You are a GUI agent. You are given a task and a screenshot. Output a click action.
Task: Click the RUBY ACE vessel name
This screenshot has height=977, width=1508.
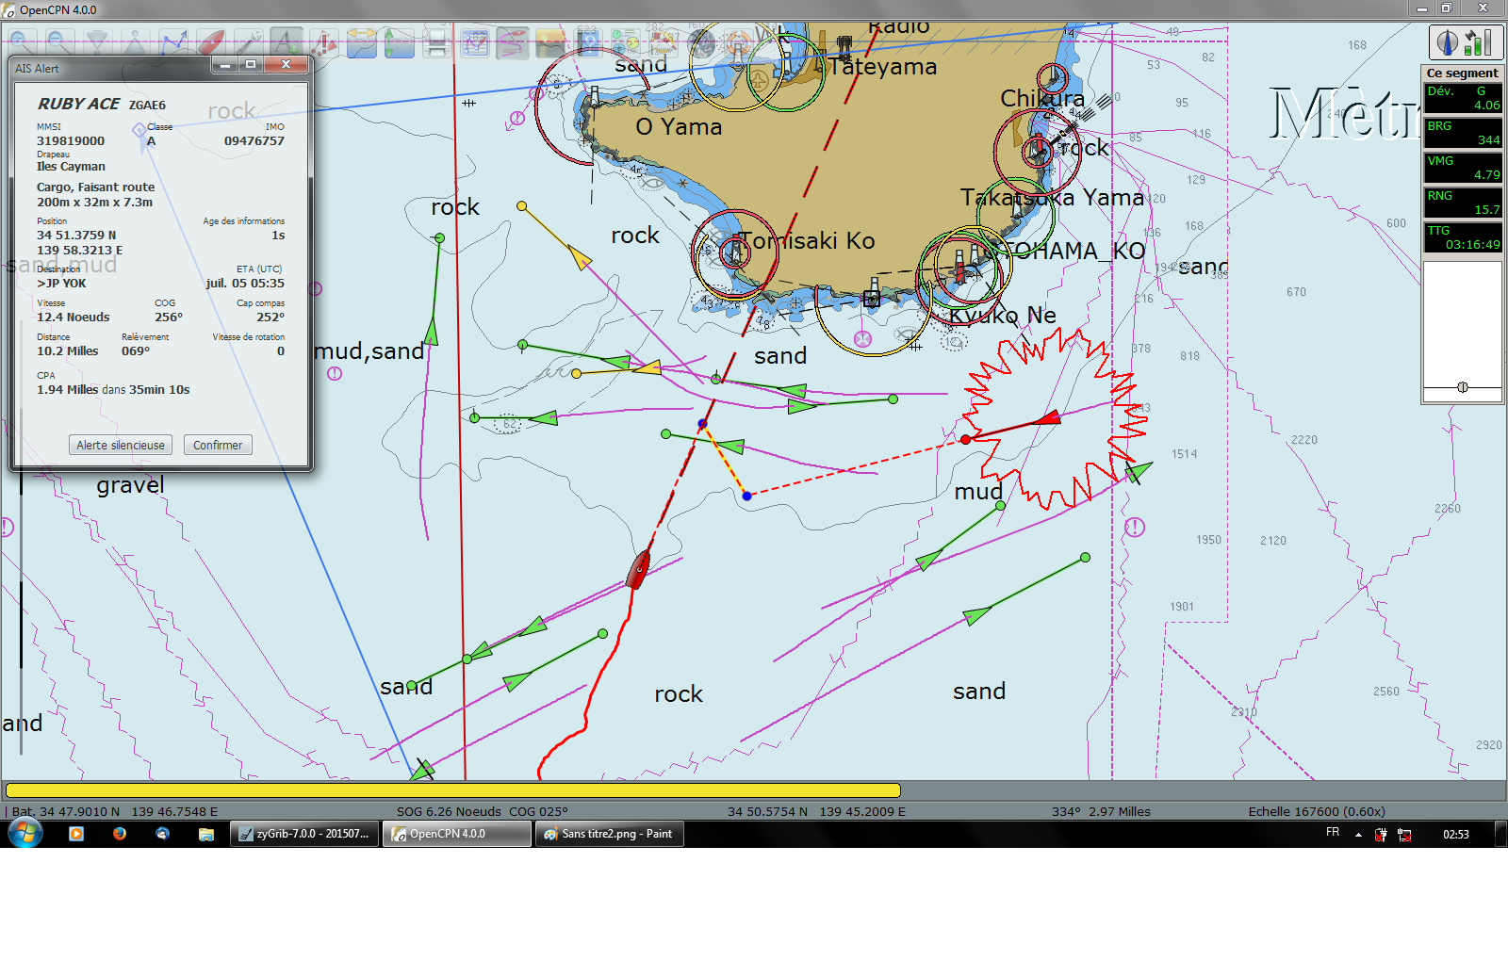79,104
